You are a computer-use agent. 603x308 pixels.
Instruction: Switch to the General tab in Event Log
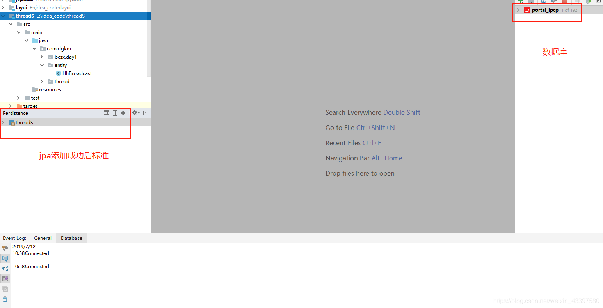43,238
